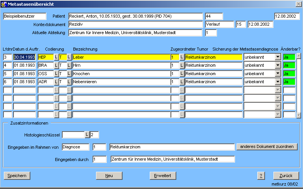303x189 pixels.
Task: Click the tumor L lookup in Knochen row
Action: click(182, 74)
